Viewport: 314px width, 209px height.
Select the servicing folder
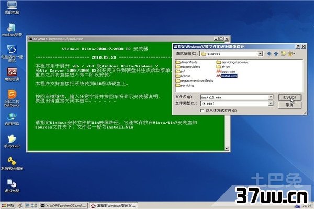(x=185, y=85)
